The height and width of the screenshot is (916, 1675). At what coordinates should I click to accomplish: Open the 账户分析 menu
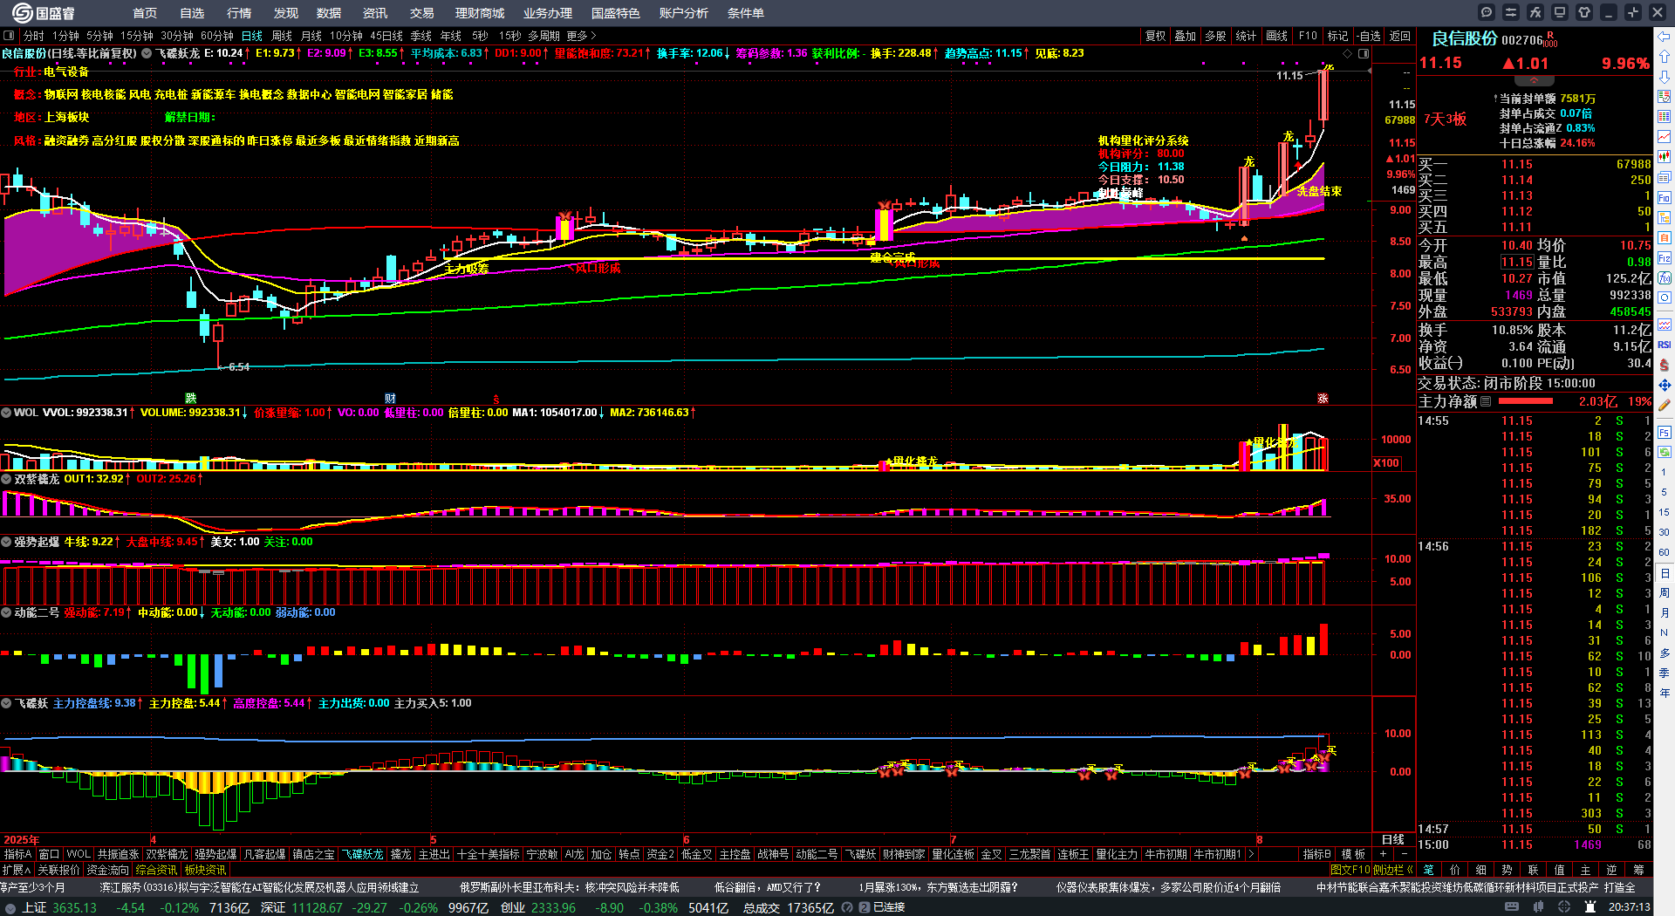684,13
